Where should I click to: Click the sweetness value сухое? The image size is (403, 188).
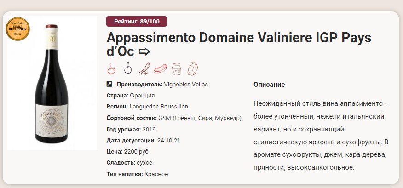click(144, 163)
